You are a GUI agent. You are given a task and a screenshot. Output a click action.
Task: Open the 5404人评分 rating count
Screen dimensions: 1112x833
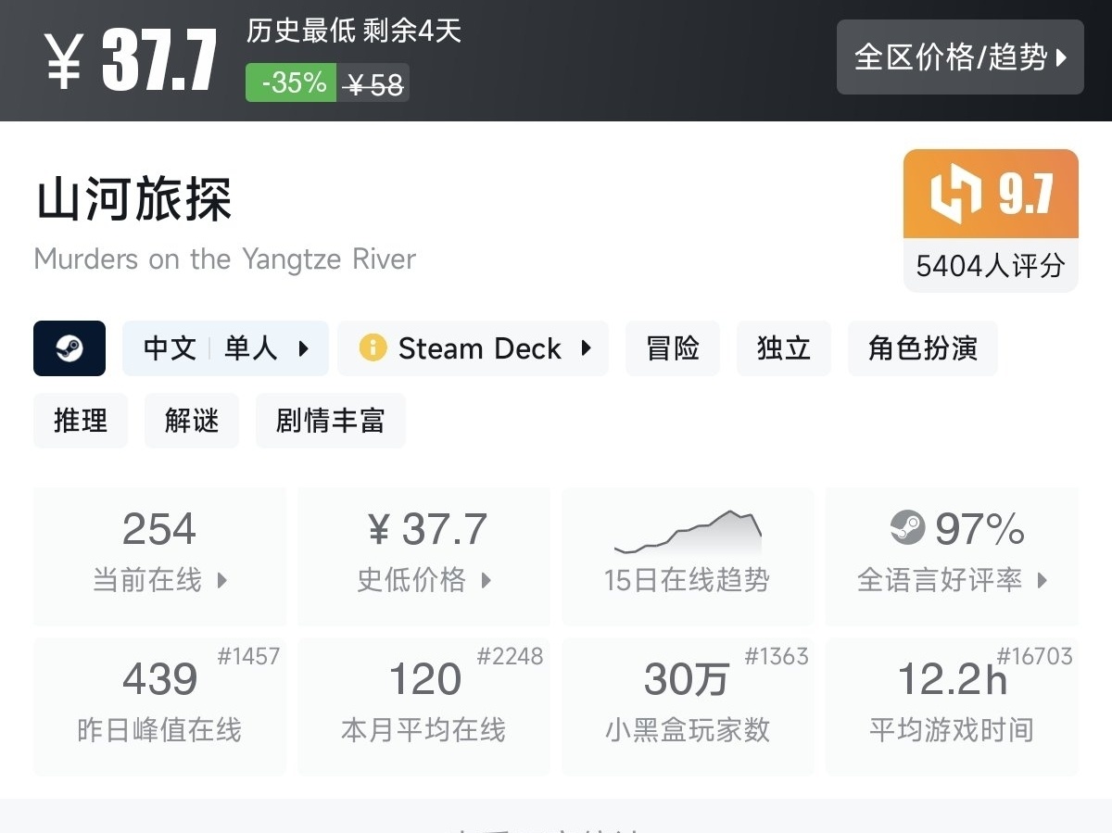pyautogui.click(x=990, y=267)
